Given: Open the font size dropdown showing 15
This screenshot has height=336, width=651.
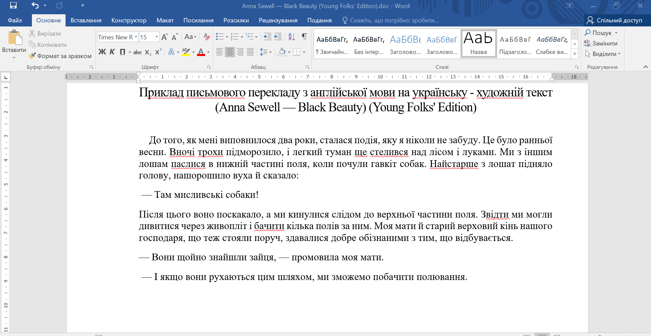Looking at the screenshot, I should (156, 37).
